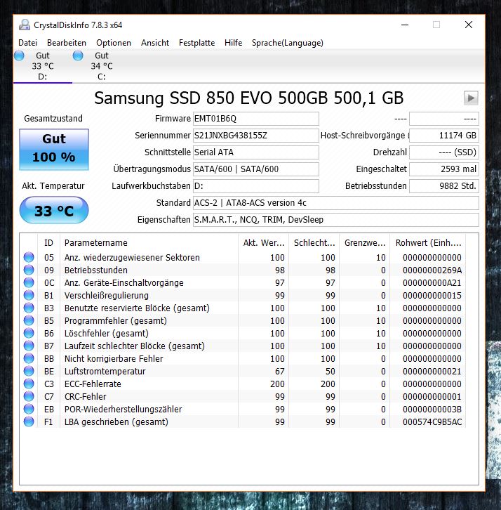Select 'Laufzeit schlechter Blöcke (gesamt)' row text
501x510 pixels.
[135, 346]
